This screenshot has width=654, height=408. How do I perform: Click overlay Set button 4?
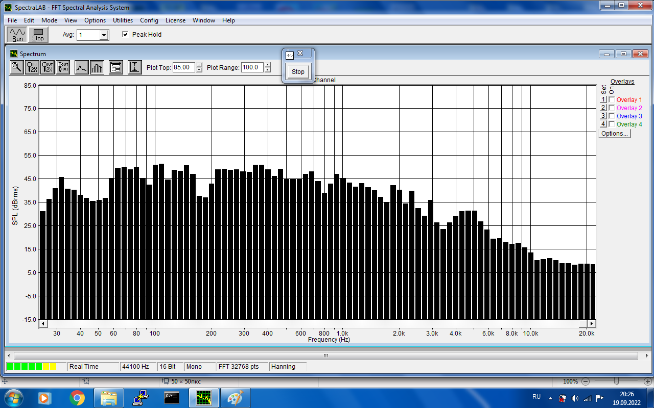[603, 124]
